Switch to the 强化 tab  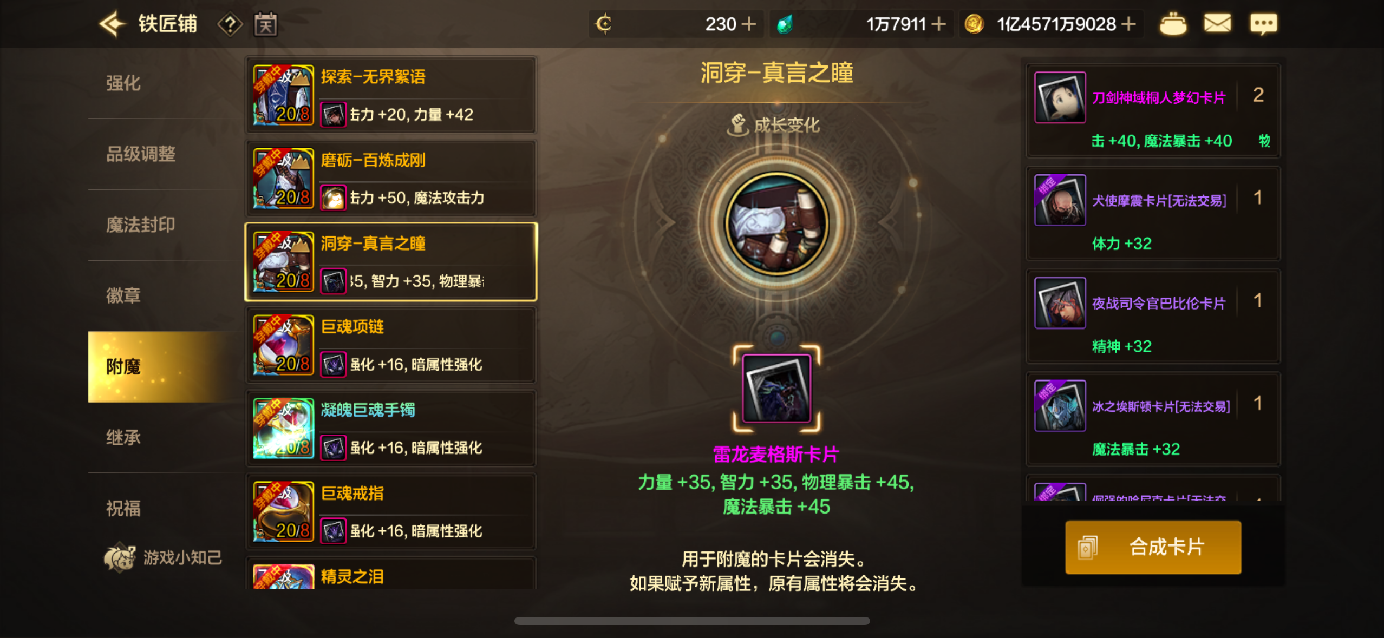click(x=123, y=83)
